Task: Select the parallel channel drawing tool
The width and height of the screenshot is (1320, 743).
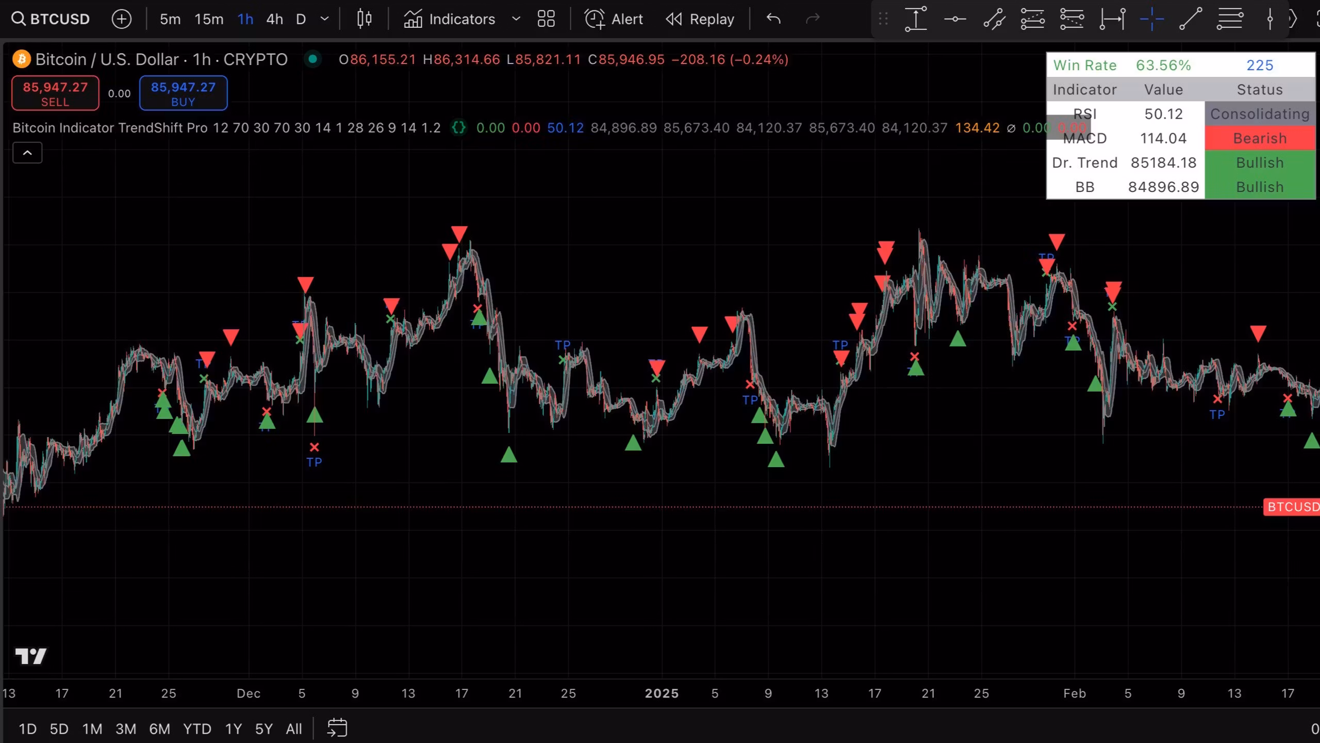Action: point(994,19)
